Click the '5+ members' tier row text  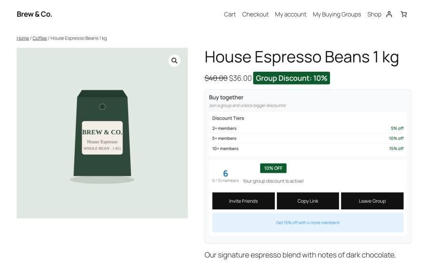[224, 138]
